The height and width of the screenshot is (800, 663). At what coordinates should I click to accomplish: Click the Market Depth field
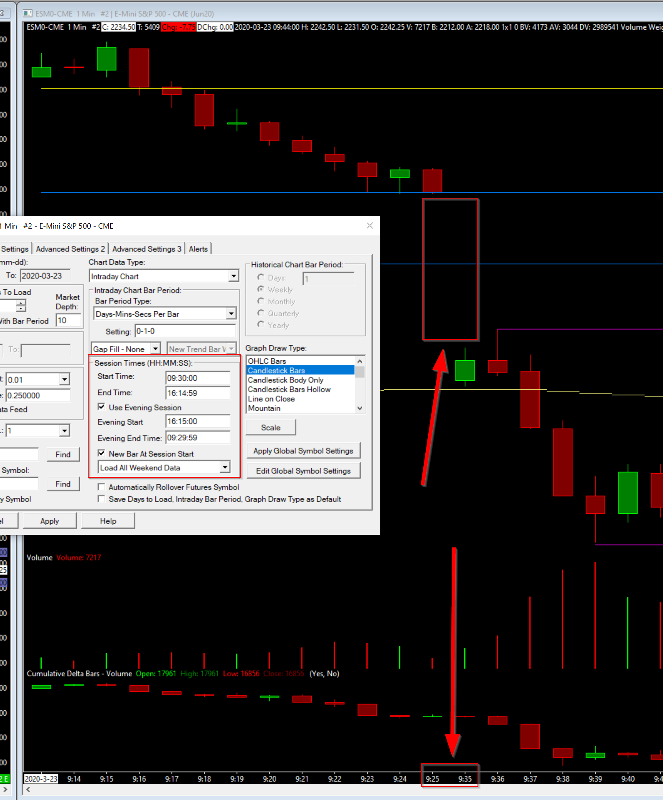(x=69, y=320)
